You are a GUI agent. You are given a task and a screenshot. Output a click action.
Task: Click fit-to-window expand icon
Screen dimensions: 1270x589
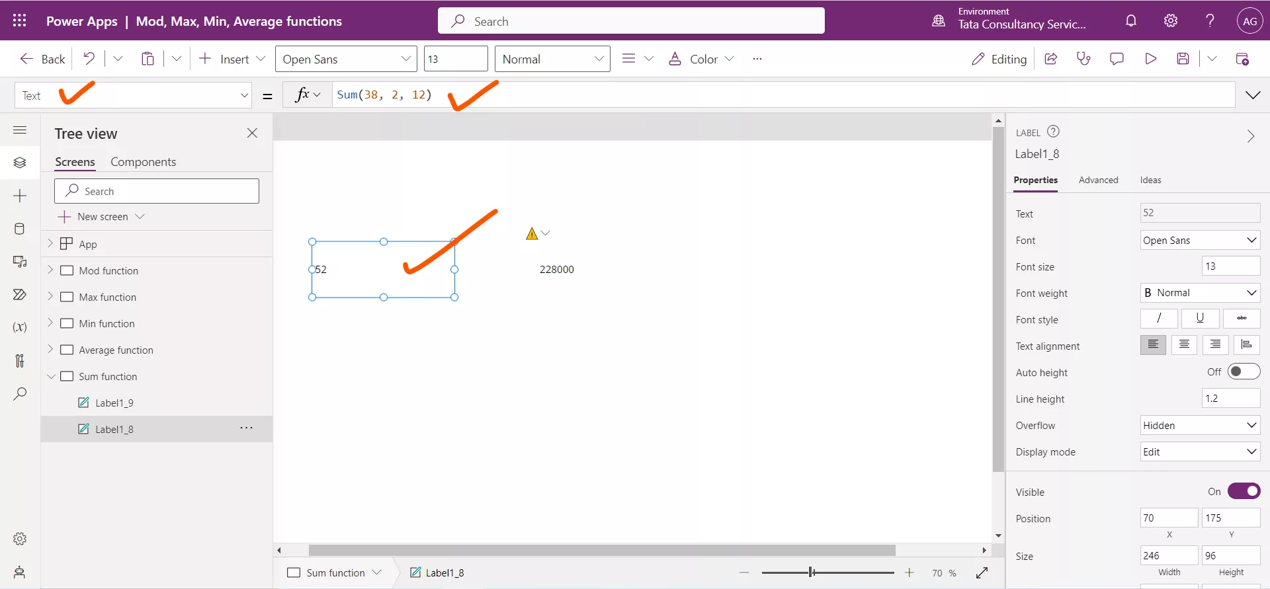point(982,572)
